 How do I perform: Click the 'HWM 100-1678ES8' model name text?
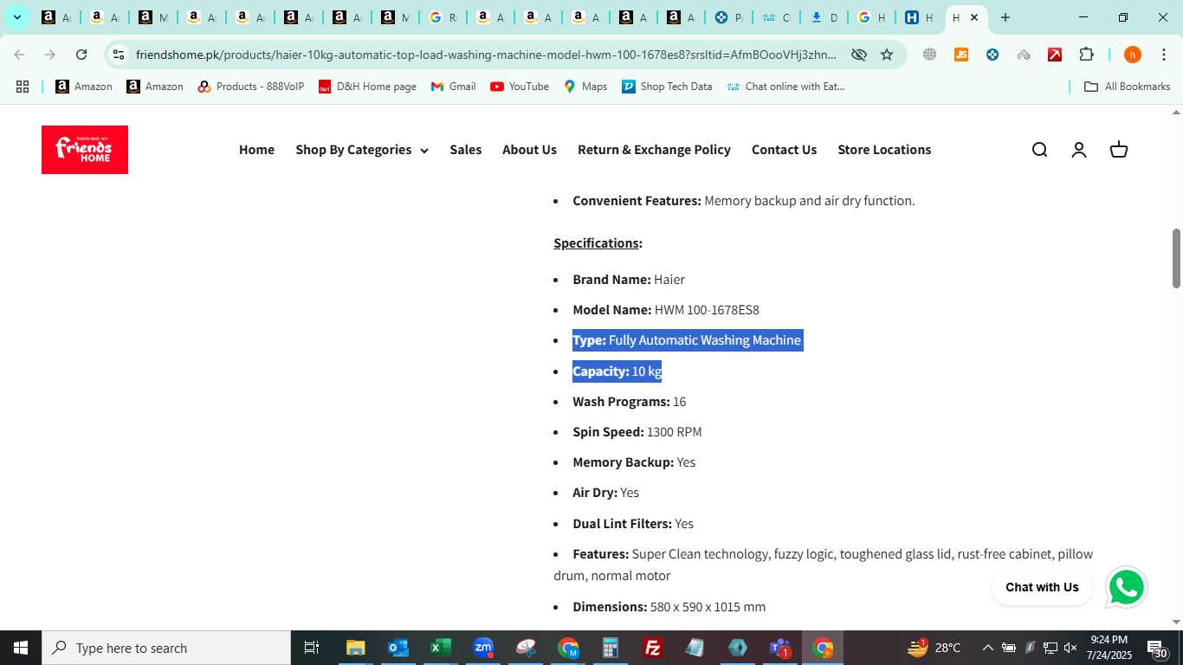click(x=707, y=310)
